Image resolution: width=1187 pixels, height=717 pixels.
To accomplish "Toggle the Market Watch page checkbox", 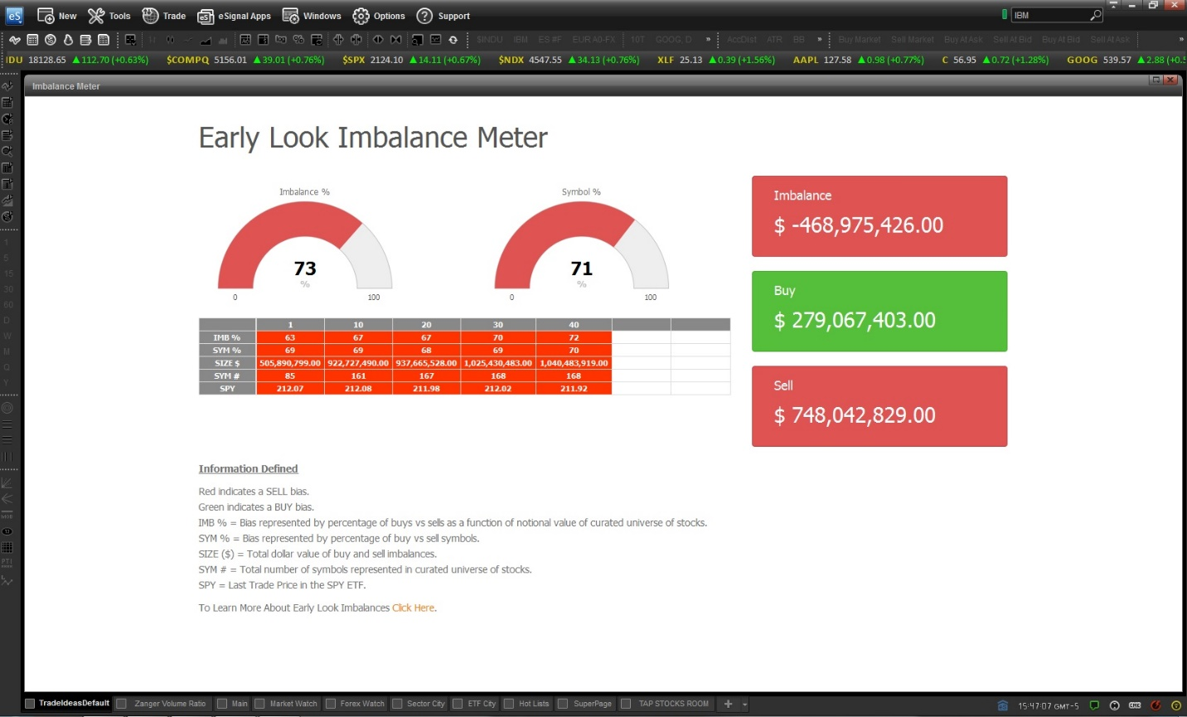I will (x=259, y=704).
